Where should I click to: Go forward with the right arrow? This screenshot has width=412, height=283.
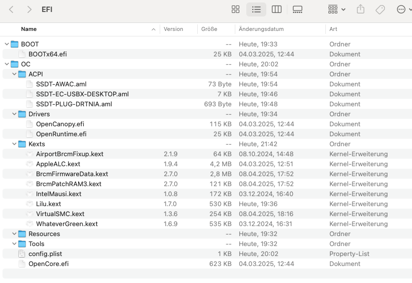(30, 9)
